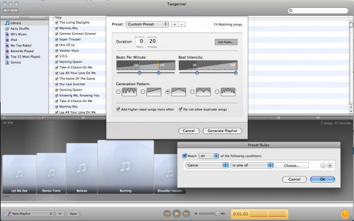Click the BUY NOW button

pos(11,10)
